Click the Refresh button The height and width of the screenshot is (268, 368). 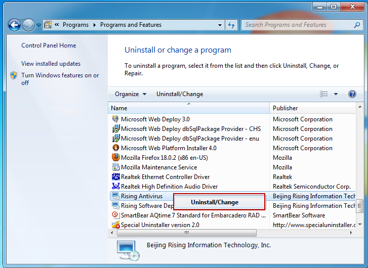[231, 25]
